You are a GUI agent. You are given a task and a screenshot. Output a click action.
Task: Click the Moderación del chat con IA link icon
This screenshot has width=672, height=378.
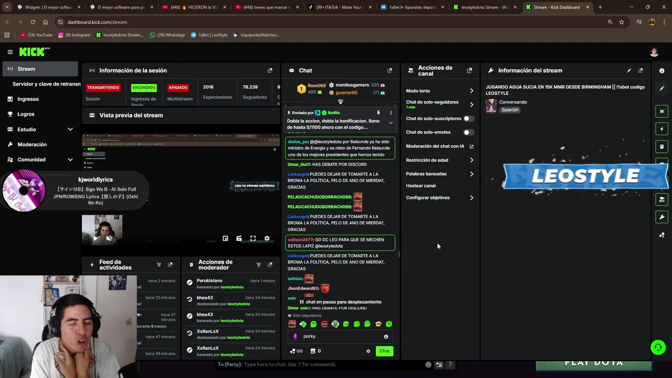(x=471, y=146)
